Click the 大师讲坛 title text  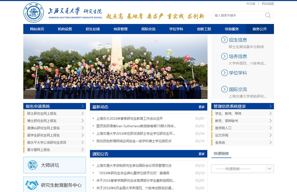[x=50, y=165]
